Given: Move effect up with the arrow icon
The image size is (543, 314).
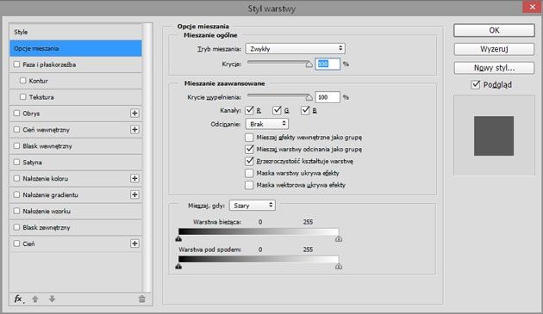Looking at the screenshot, I should click(x=35, y=299).
